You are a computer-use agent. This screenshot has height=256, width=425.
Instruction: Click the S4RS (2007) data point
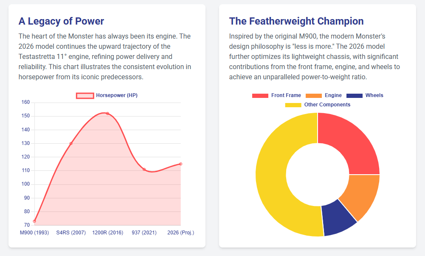(x=71, y=144)
